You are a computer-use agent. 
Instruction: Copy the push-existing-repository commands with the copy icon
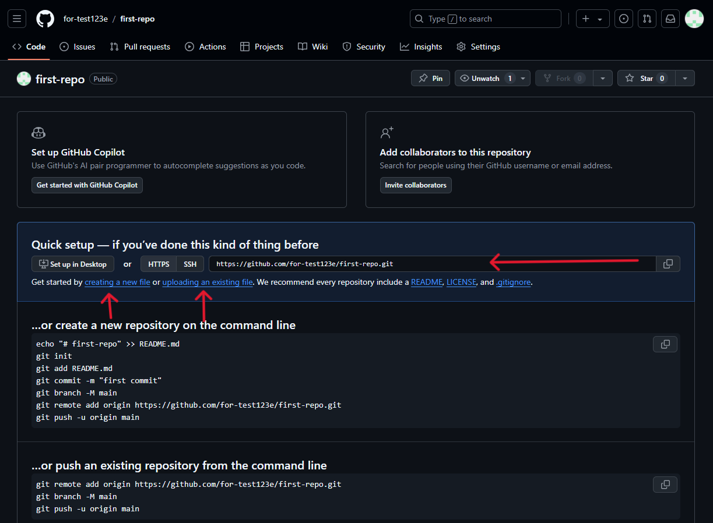(665, 484)
